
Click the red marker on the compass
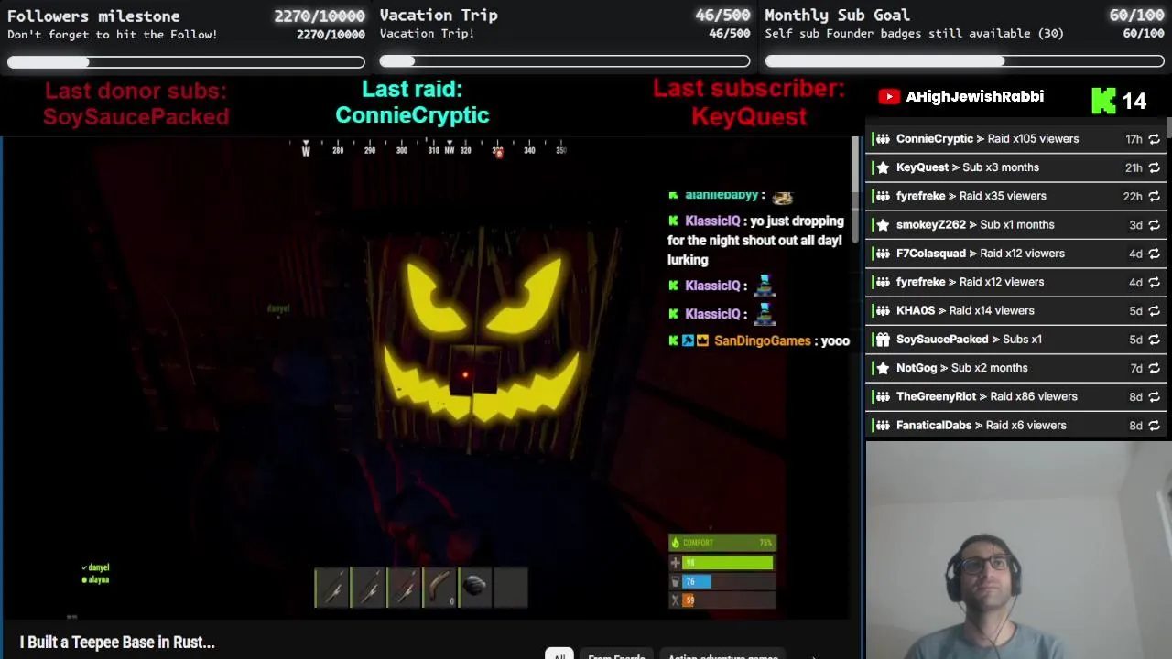pyautogui.click(x=498, y=152)
